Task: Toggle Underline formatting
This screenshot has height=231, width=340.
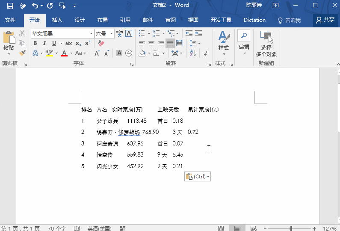Action: click(54, 43)
